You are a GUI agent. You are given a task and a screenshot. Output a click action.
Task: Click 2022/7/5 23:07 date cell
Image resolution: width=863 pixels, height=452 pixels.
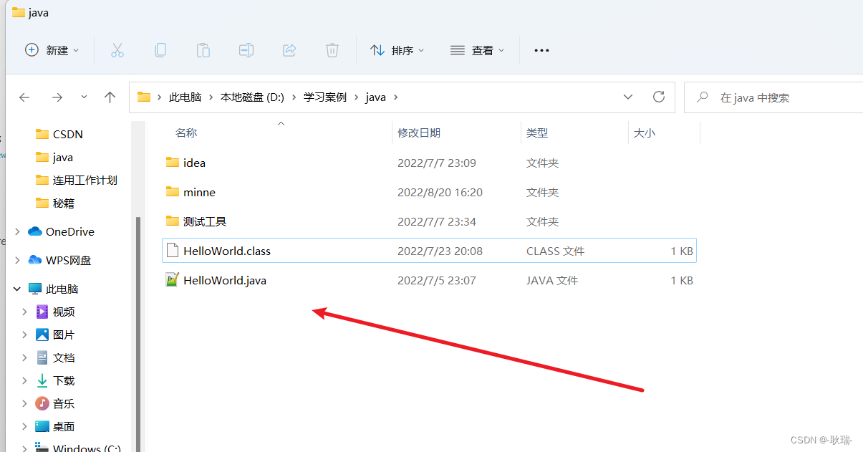(437, 280)
